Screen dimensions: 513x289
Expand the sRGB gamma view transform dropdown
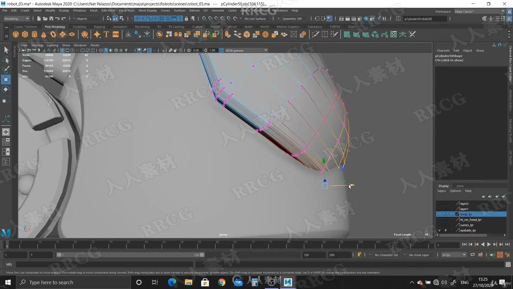266,50
